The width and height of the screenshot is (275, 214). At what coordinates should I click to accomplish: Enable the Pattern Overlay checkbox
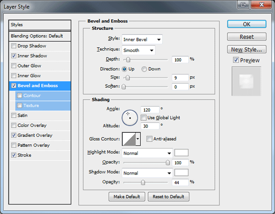(x=14, y=145)
